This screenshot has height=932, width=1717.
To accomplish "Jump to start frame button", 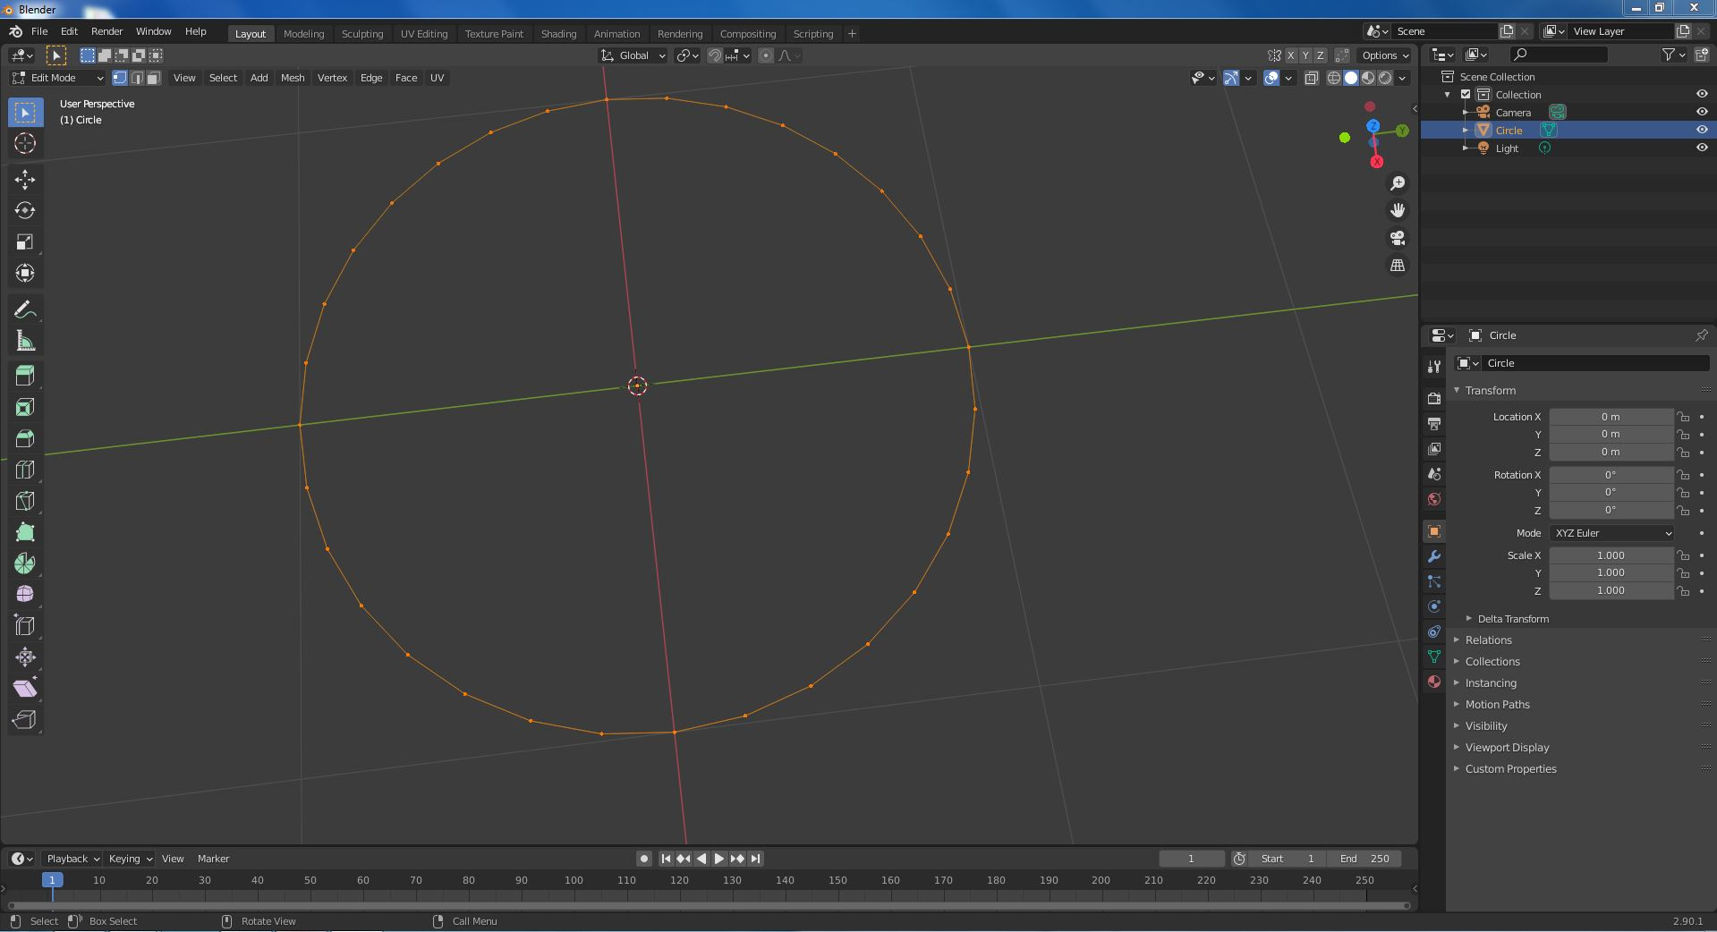I will point(665,859).
